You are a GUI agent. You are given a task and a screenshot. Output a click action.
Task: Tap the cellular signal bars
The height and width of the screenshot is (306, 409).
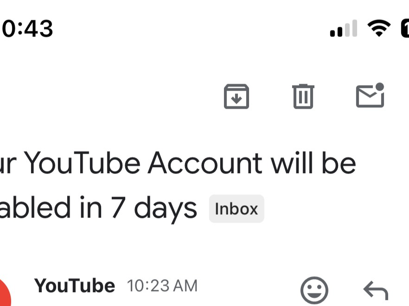[x=343, y=29]
